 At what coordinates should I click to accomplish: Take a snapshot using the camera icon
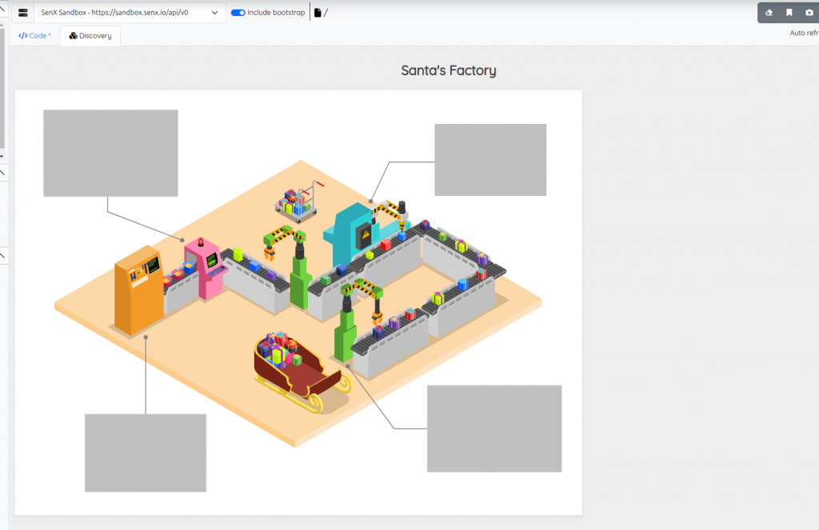tap(809, 13)
